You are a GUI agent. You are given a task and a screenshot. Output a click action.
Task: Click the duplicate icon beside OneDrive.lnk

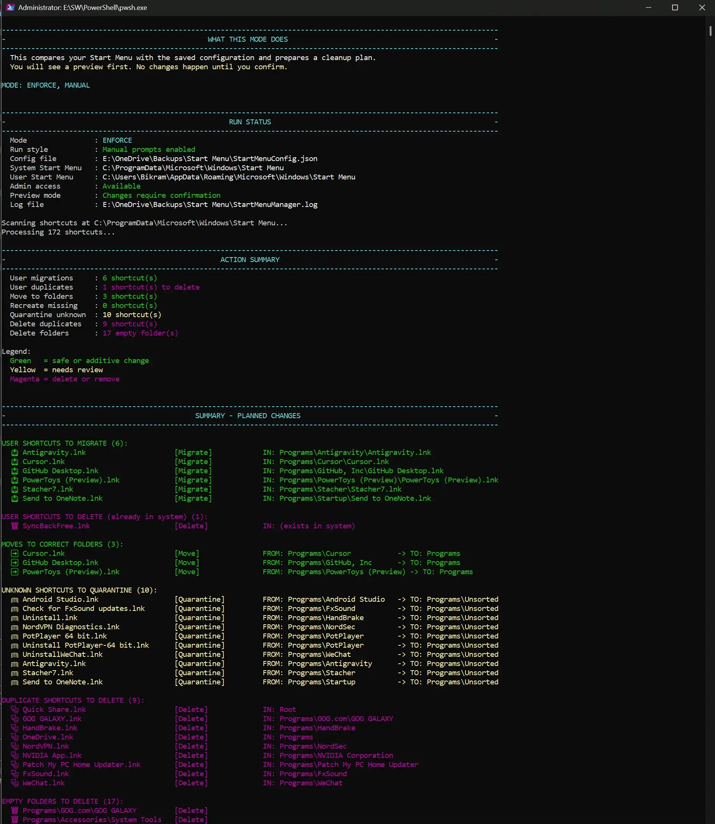(x=15, y=737)
